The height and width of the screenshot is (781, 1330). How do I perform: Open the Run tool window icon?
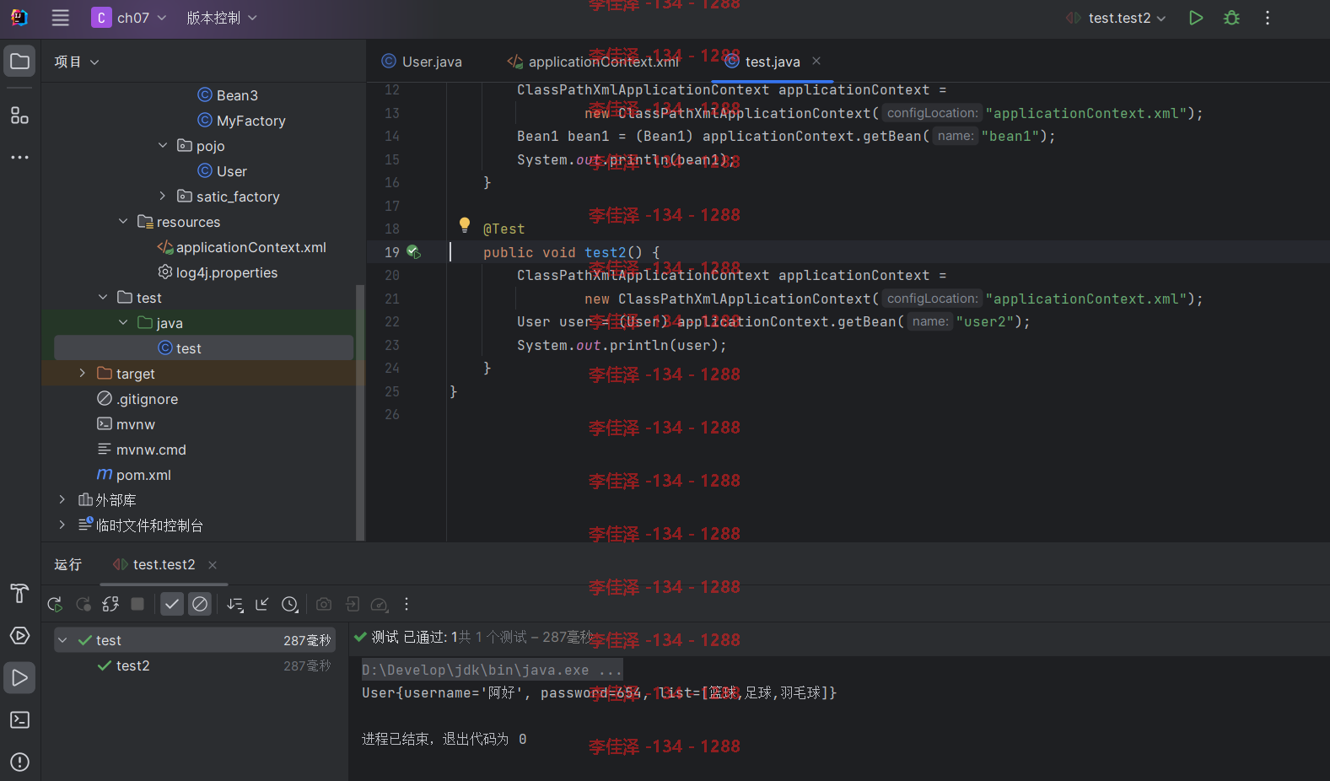(x=20, y=677)
